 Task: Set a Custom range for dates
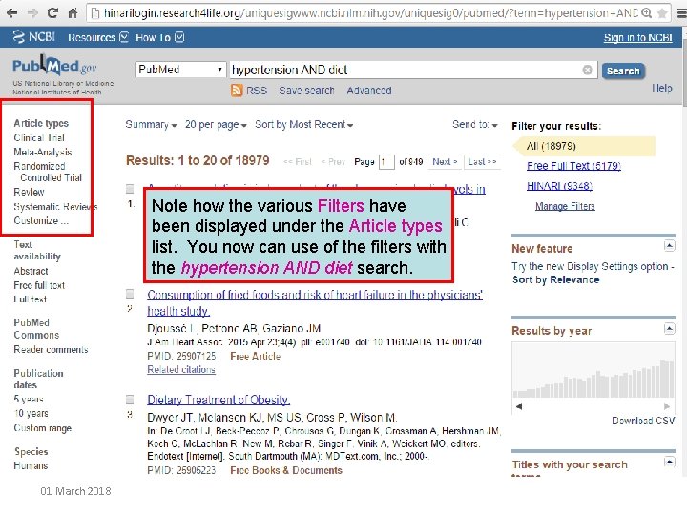pos(43,428)
